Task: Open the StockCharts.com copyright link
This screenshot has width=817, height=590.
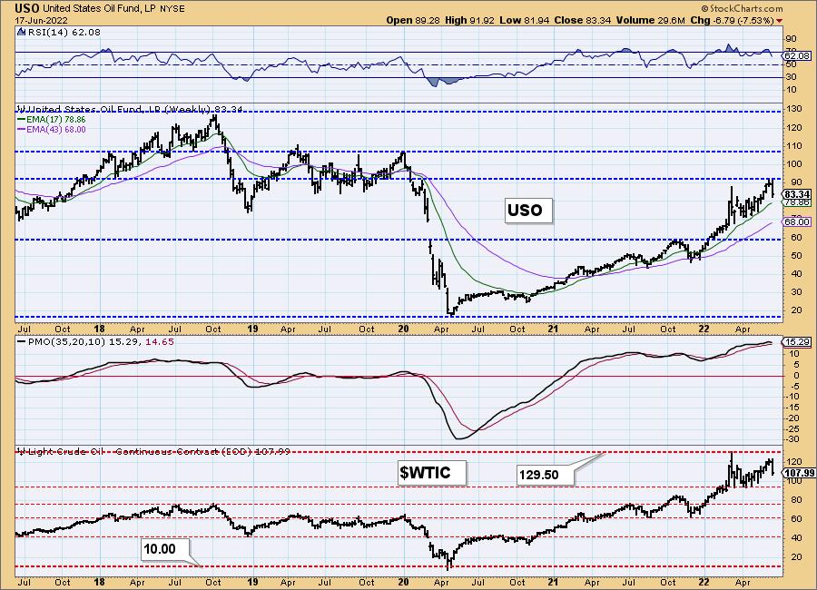Action: [x=742, y=8]
